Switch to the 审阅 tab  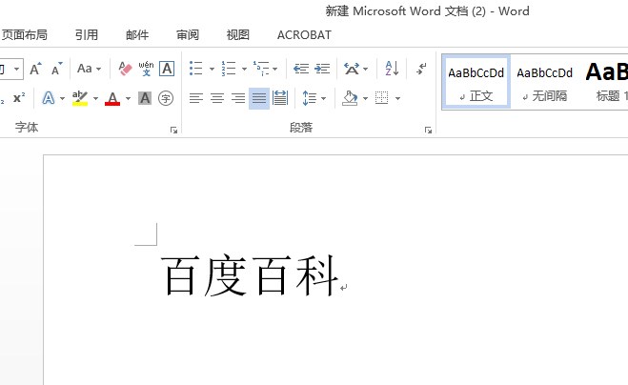188,35
